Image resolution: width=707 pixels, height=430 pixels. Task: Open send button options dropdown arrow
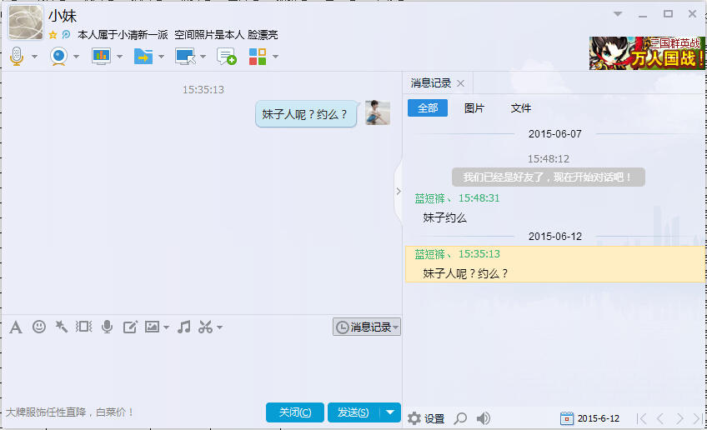tap(390, 412)
